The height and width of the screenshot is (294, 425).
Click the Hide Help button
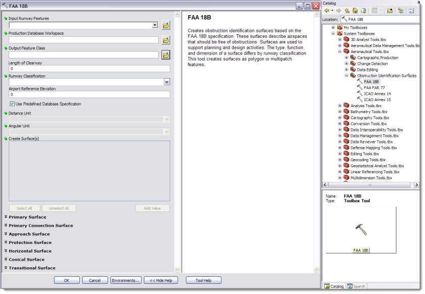click(x=161, y=280)
